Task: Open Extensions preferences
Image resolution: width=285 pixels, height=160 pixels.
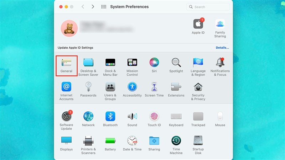Action: [x=176, y=90]
